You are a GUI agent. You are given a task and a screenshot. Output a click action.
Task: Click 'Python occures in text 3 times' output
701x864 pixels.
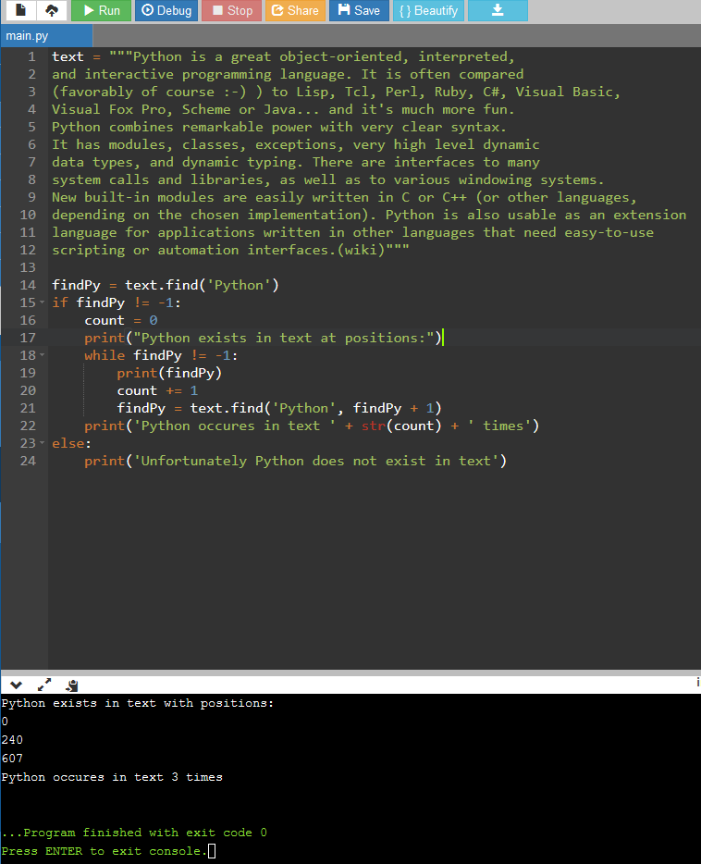pyautogui.click(x=112, y=777)
